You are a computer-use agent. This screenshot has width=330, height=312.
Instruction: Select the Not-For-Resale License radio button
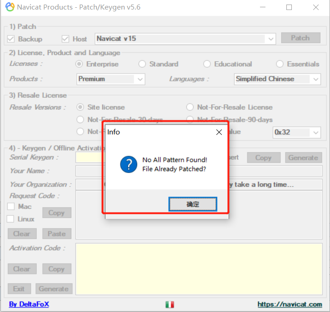(190, 107)
